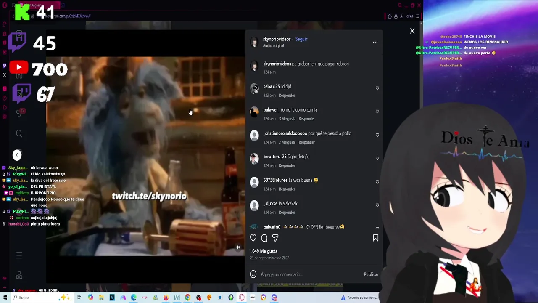Like seba.c25's comment
Screen dimensions: 538x303
tap(377, 88)
